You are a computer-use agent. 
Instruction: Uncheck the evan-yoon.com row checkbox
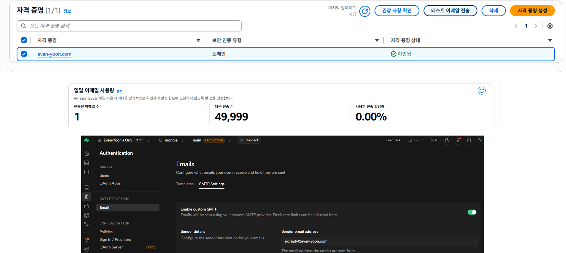point(24,54)
